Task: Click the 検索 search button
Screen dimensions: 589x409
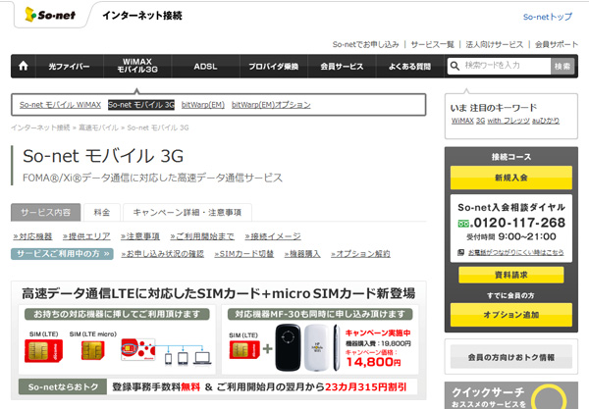Action: (562, 66)
